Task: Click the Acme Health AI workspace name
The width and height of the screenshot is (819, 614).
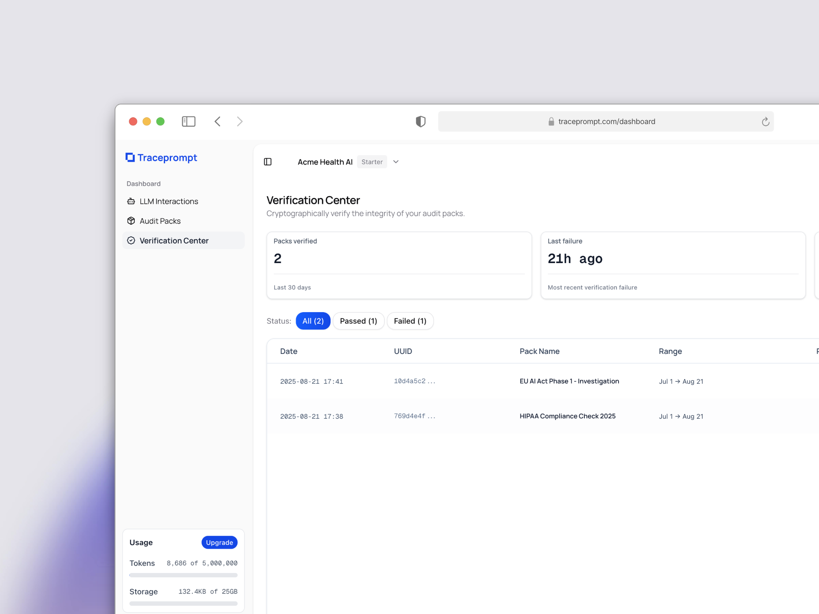Action: click(x=325, y=162)
